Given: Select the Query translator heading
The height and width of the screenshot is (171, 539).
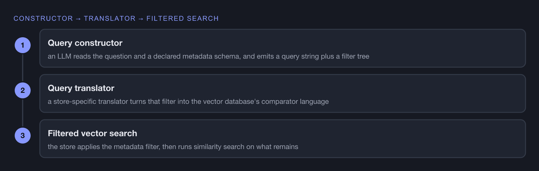Looking at the screenshot, I should (x=81, y=88).
